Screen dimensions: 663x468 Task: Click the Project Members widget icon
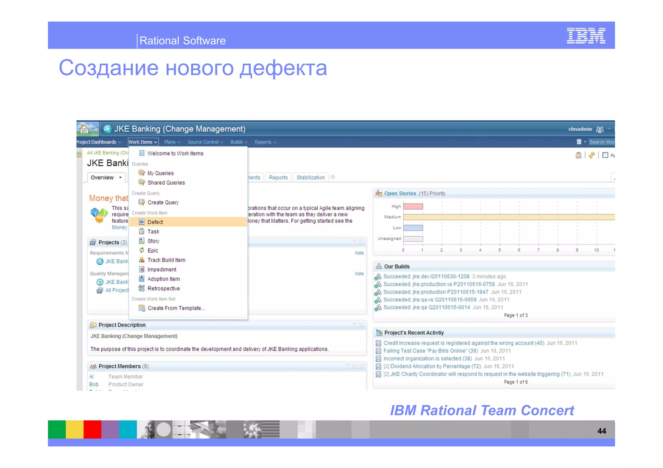tap(93, 366)
